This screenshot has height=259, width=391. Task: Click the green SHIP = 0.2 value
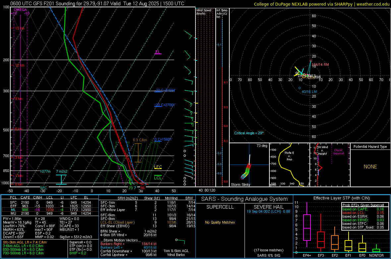(x=78, y=253)
